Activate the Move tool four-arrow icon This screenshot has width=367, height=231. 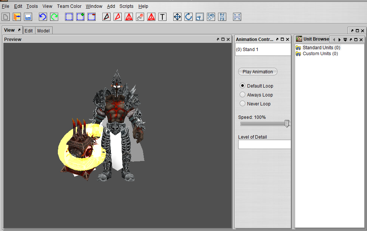[177, 17]
